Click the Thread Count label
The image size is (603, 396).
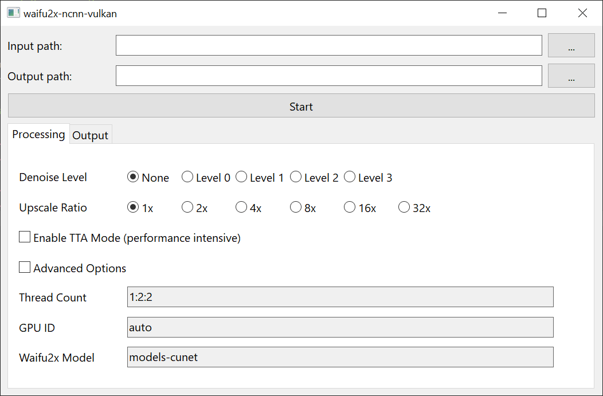[x=53, y=297]
